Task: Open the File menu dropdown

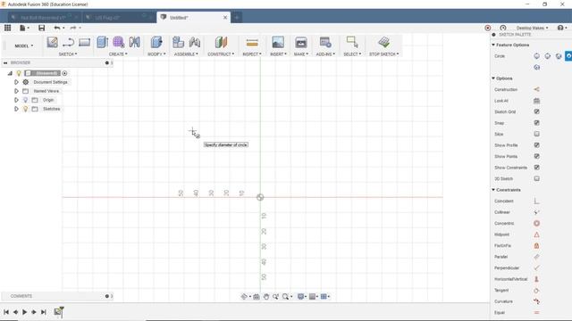Action: click(x=24, y=28)
